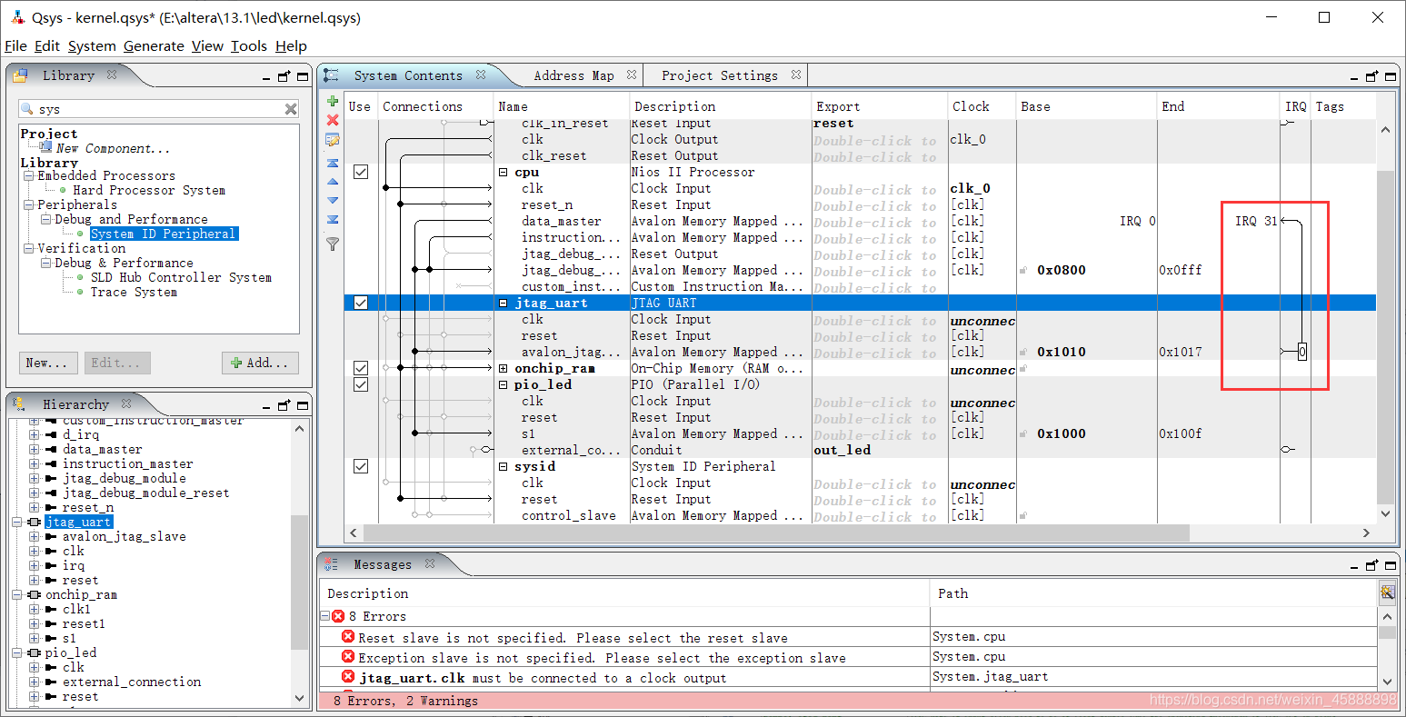The height and width of the screenshot is (717, 1406).
Task: Select System ID Peripheral in Library
Action: (164, 234)
